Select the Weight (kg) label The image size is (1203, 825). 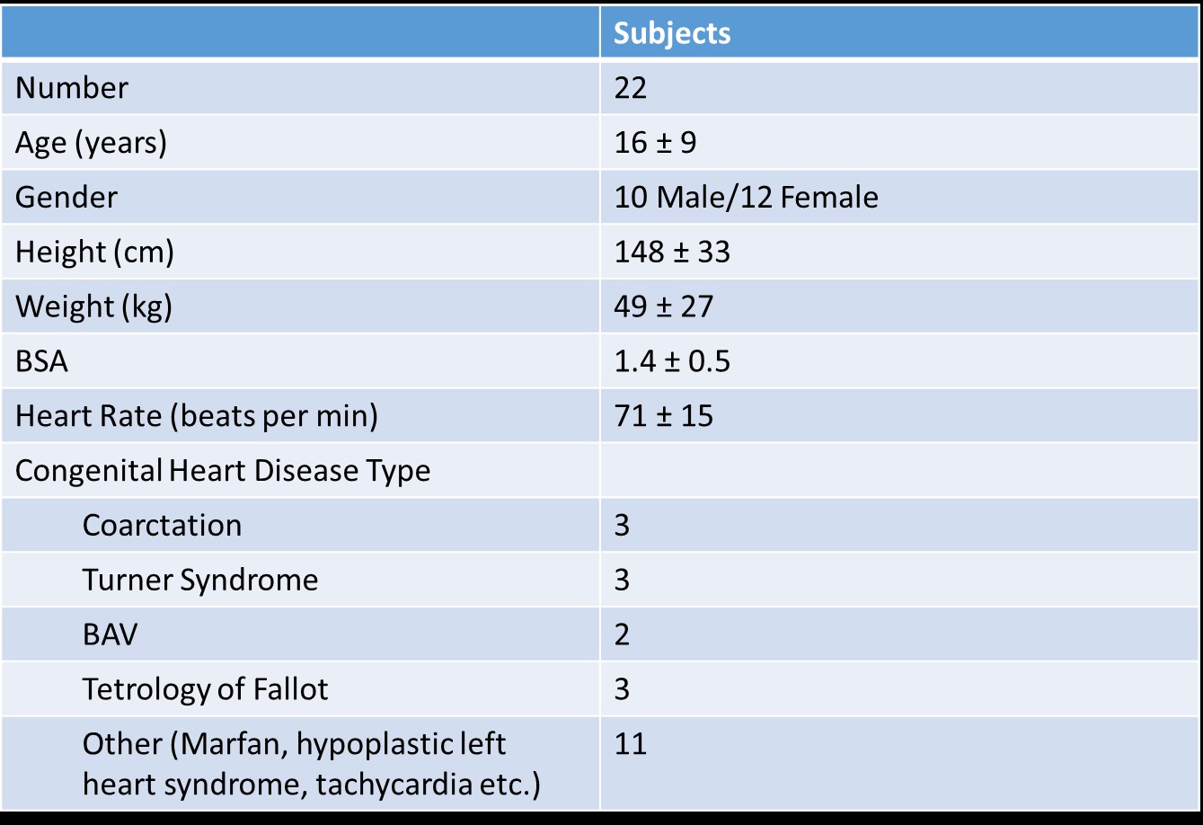point(93,307)
